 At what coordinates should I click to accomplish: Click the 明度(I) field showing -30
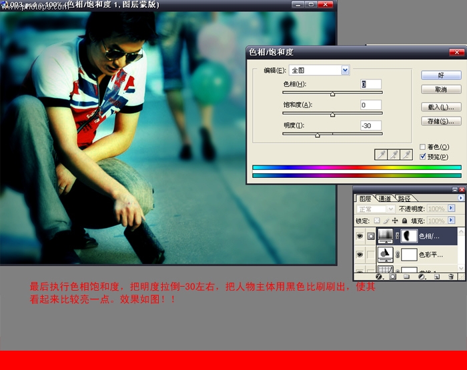pyautogui.click(x=371, y=125)
